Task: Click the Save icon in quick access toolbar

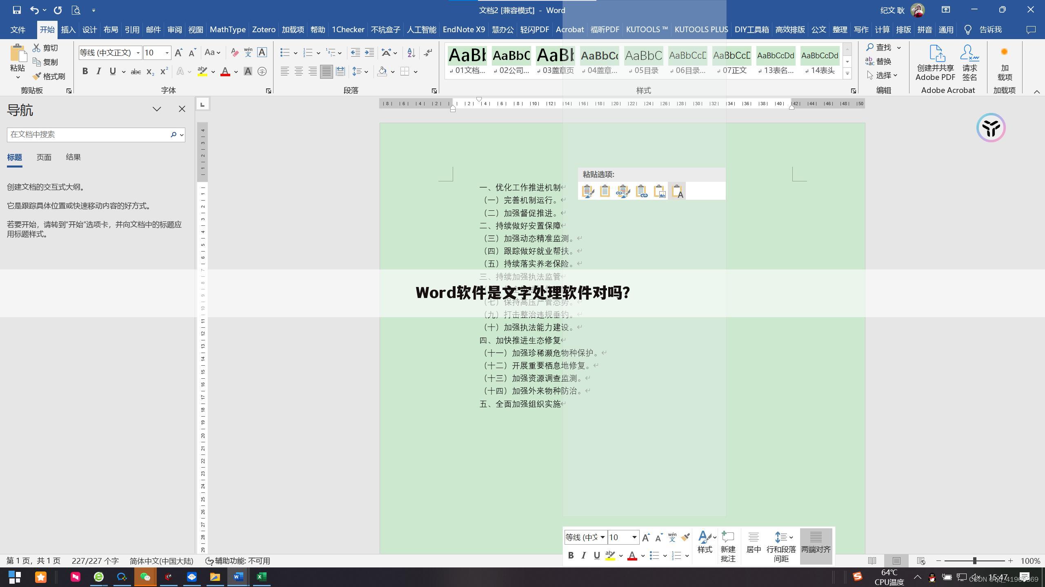Action: (17, 10)
